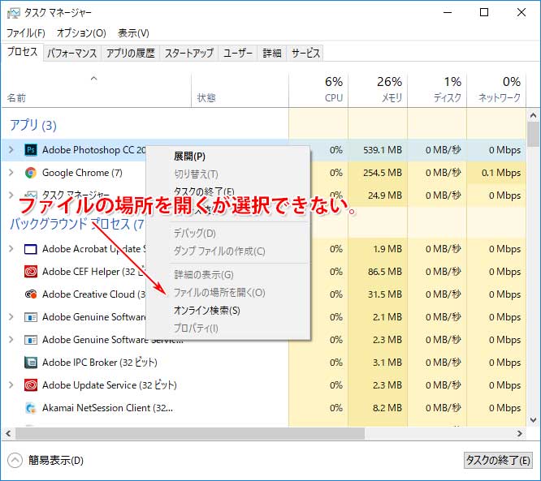Image resolution: width=541 pixels, height=481 pixels.
Task: Switch to the サービス tab
Action: pos(305,53)
